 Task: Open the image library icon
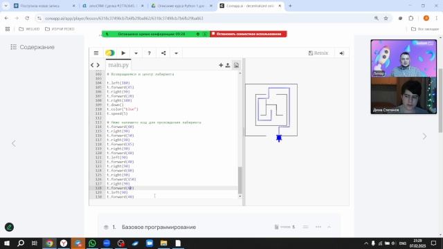click(x=236, y=65)
